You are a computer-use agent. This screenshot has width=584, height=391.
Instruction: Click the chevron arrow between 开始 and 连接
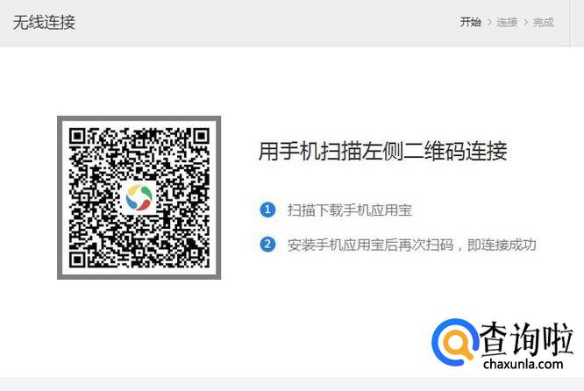coord(489,22)
